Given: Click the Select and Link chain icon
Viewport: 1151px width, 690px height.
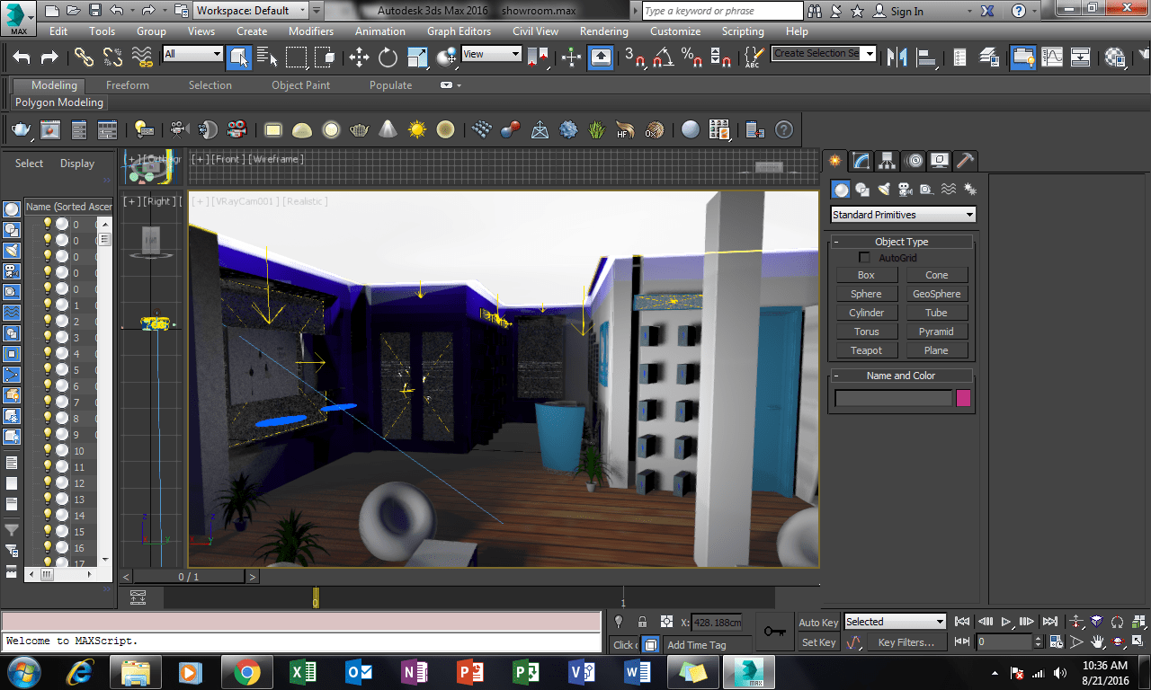Looking at the screenshot, I should (84, 57).
